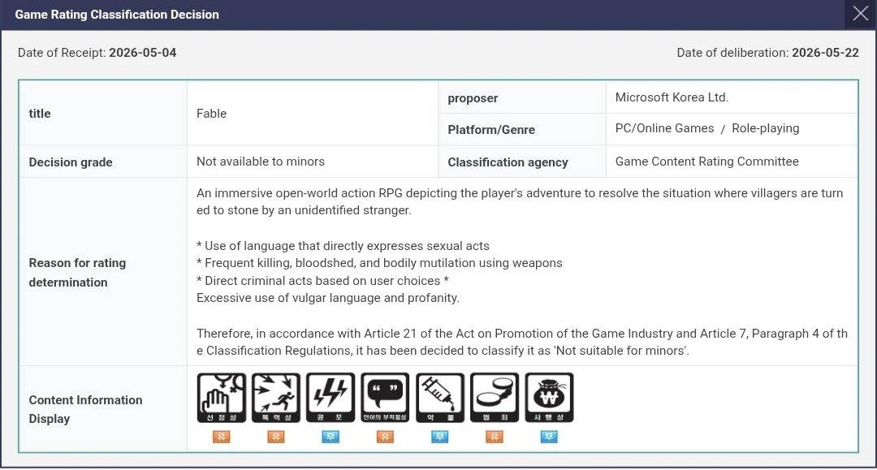Click the 'Role-playing' genre value
This screenshot has height=470, width=877.
pyautogui.click(x=765, y=128)
